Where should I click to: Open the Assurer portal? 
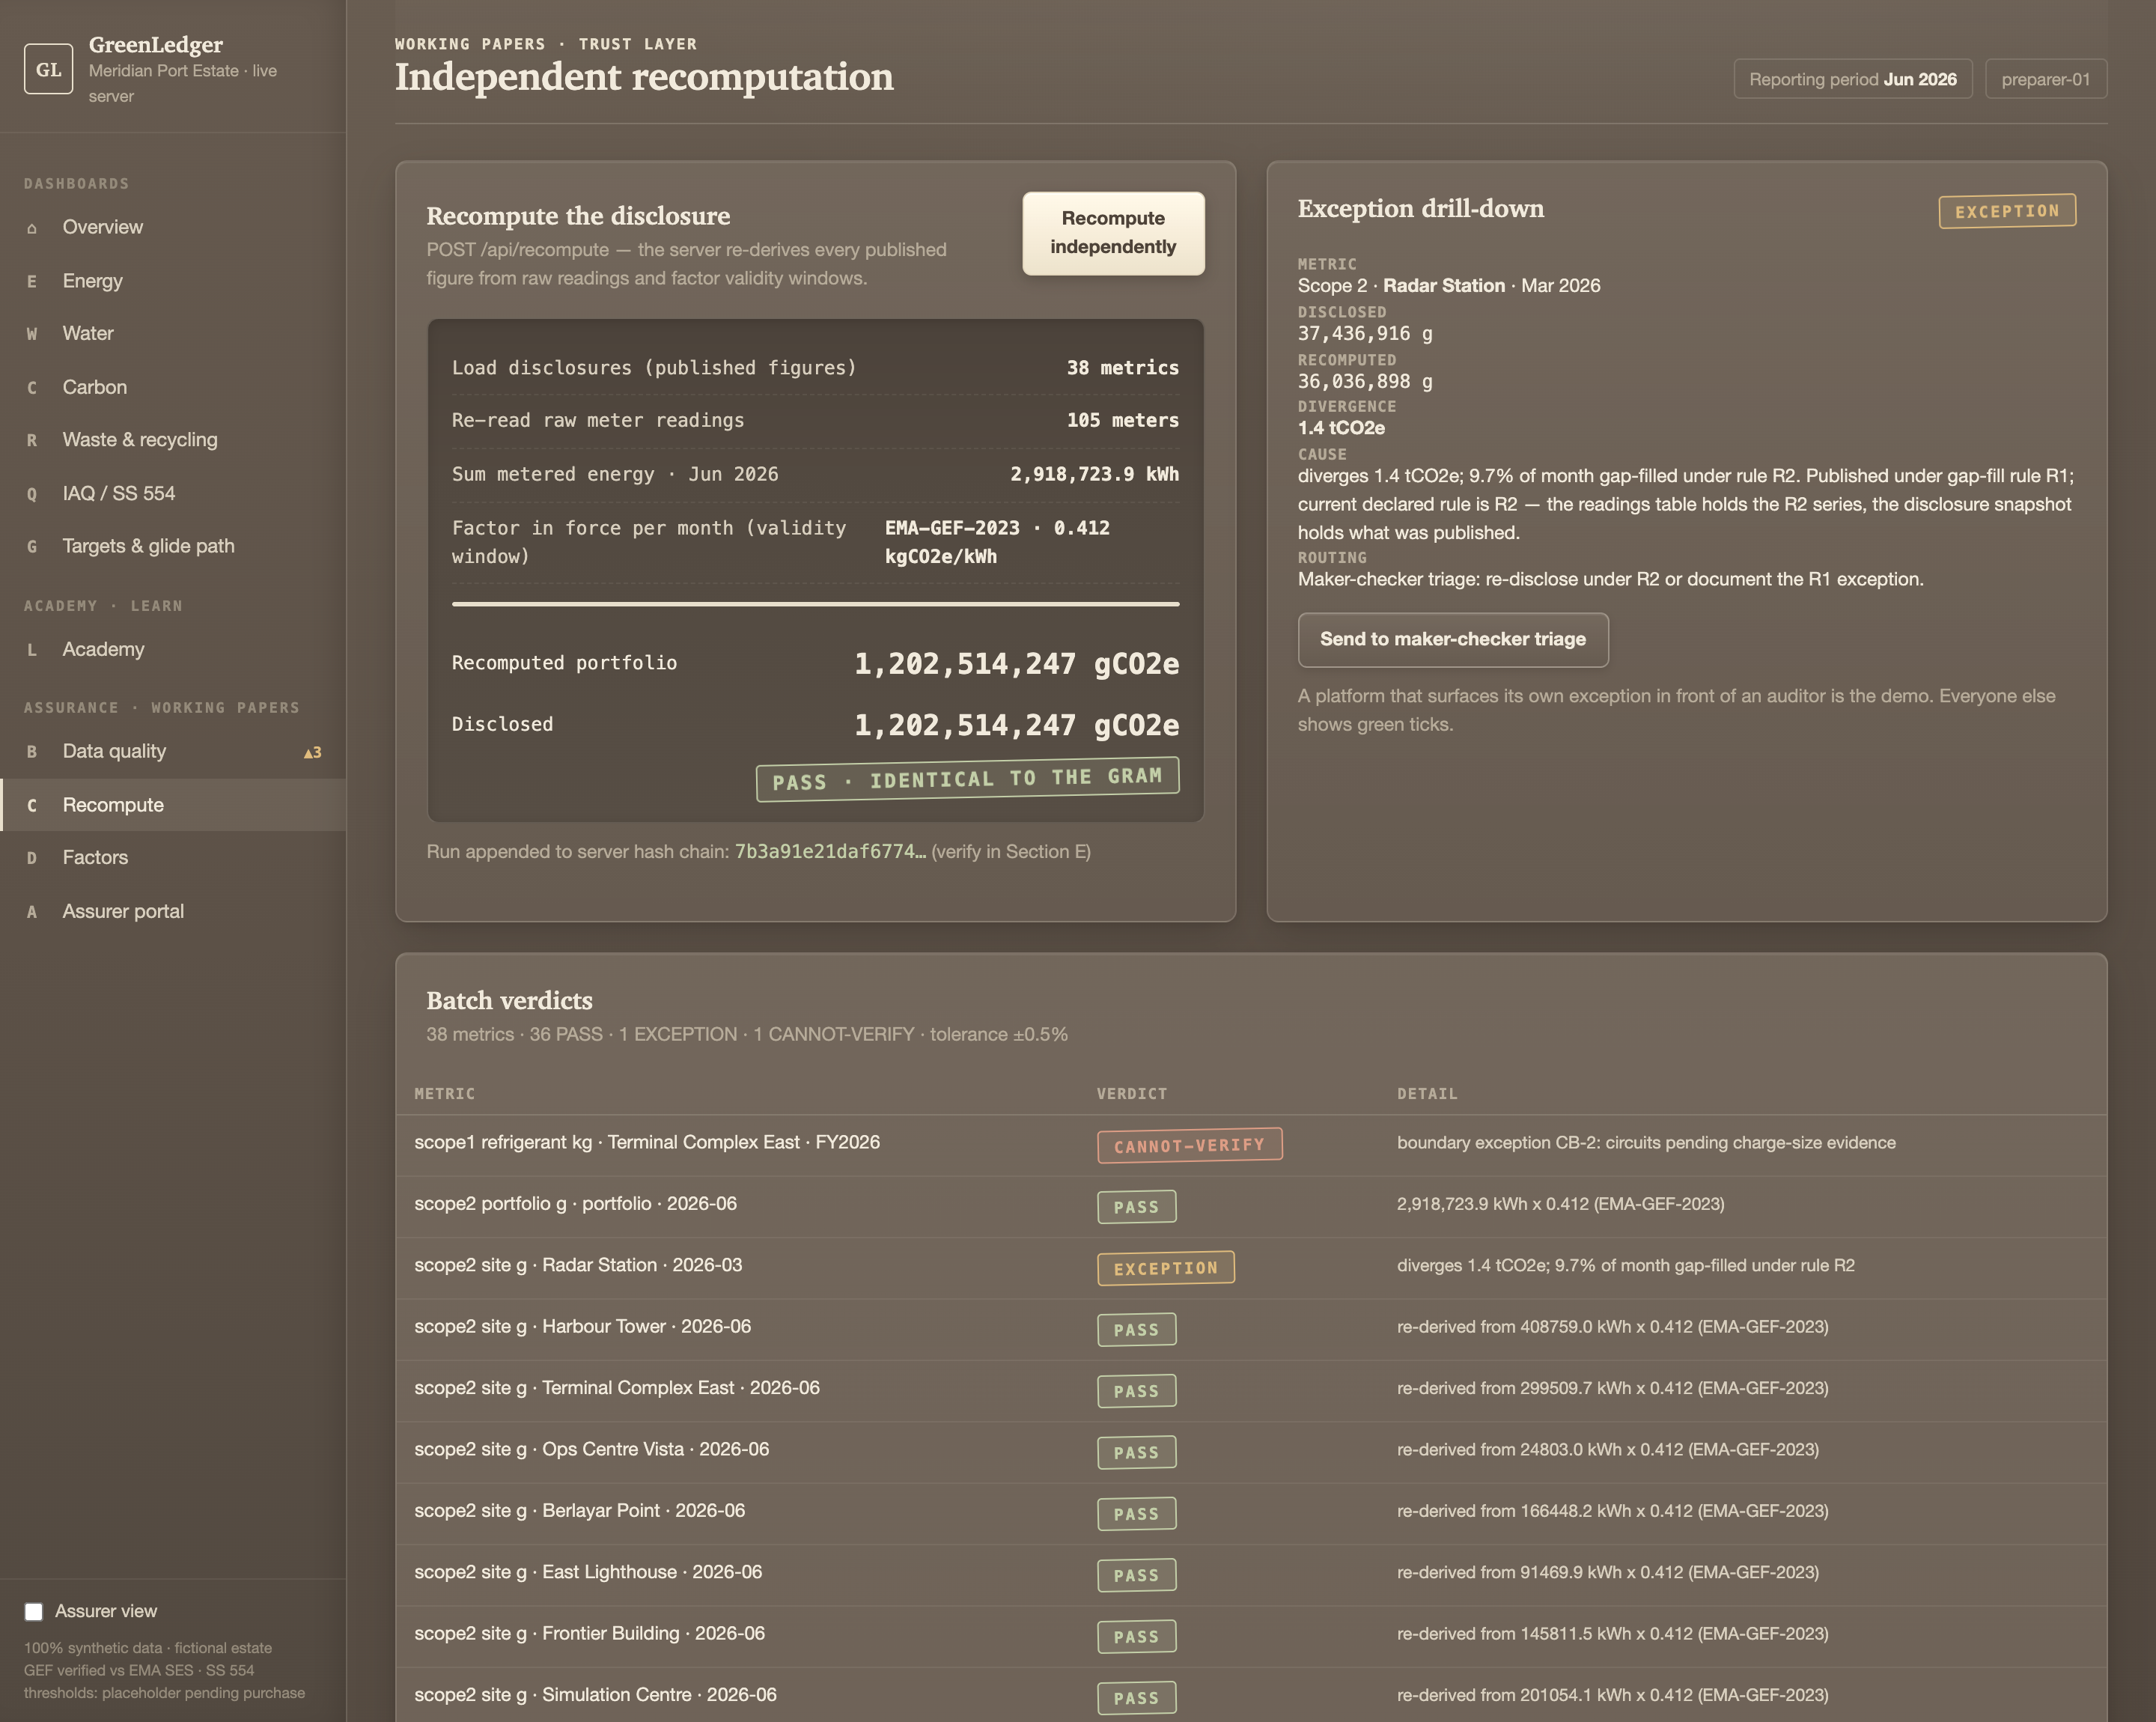tap(173, 911)
